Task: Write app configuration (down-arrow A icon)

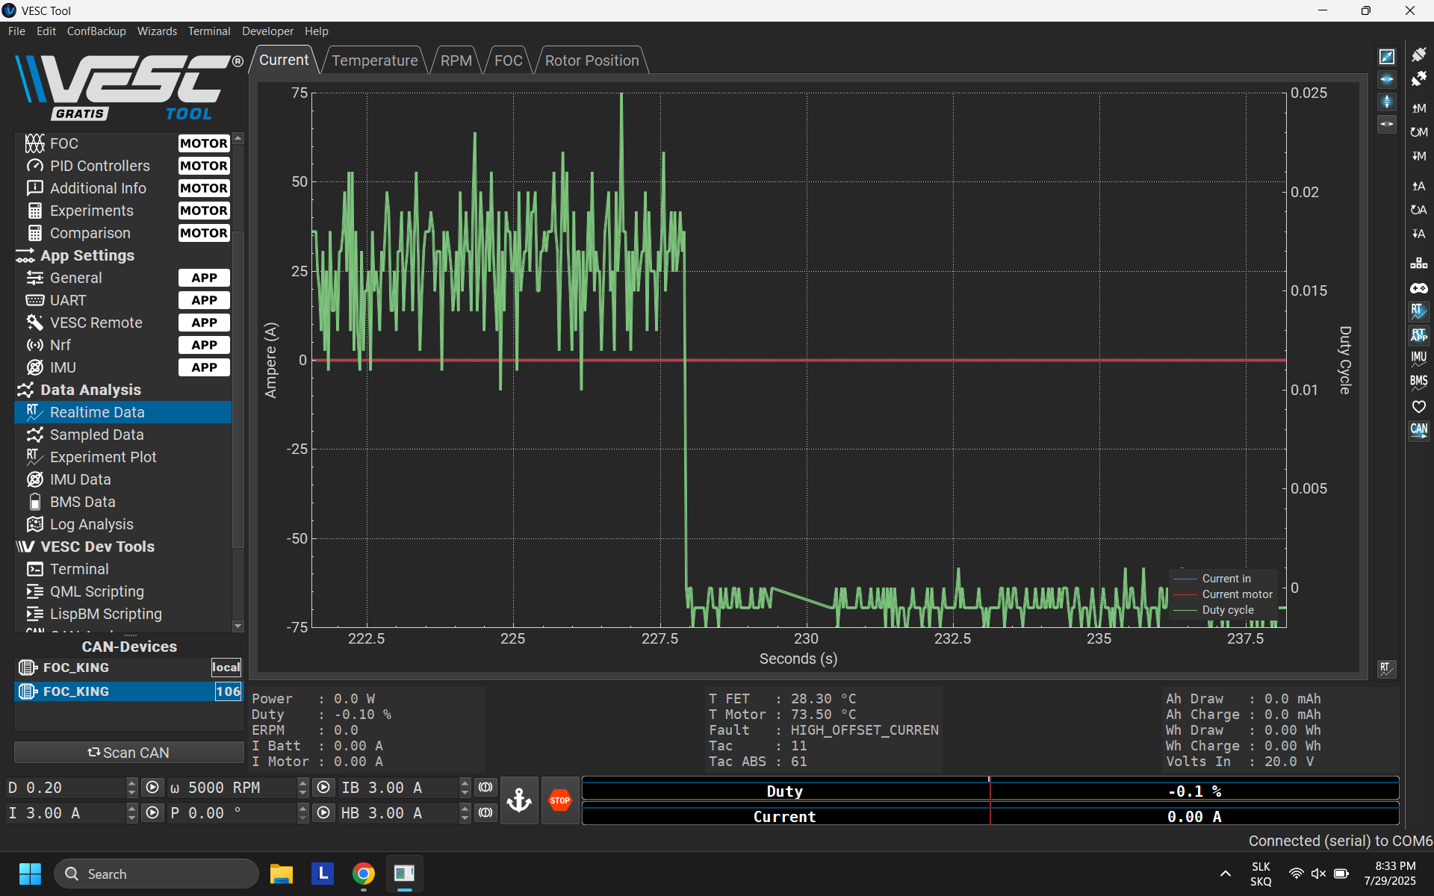Action: tap(1418, 234)
